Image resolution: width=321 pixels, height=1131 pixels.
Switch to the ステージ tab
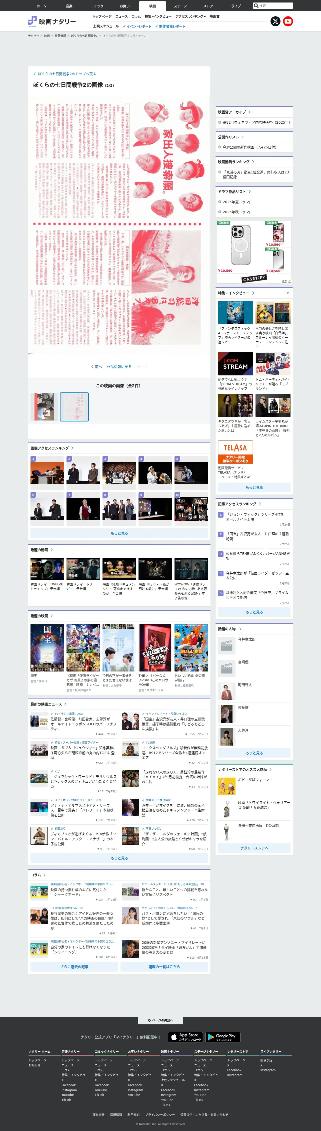(180, 6)
